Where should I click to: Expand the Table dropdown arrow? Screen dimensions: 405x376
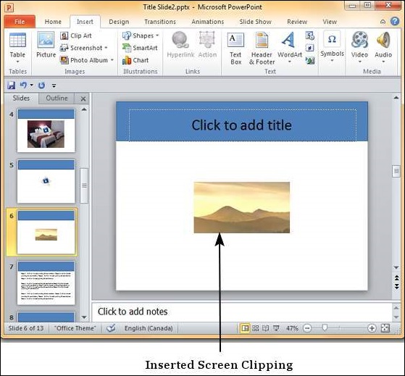[x=17, y=62]
